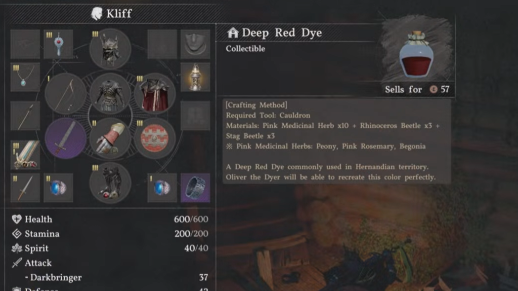Select the face mask slot
Image resolution: width=518 pixels, height=291 pixels.
[x=195, y=44]
